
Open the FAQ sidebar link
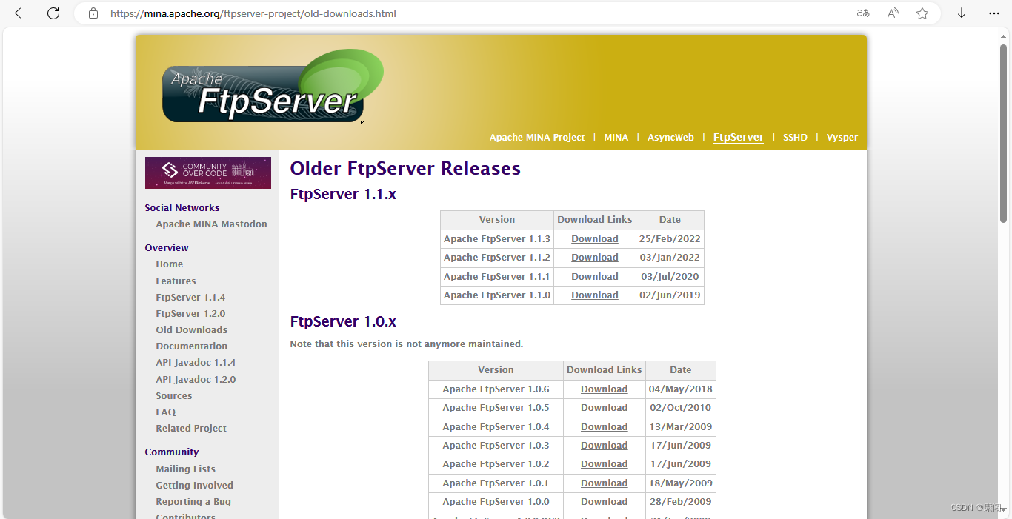click(166, 412)
